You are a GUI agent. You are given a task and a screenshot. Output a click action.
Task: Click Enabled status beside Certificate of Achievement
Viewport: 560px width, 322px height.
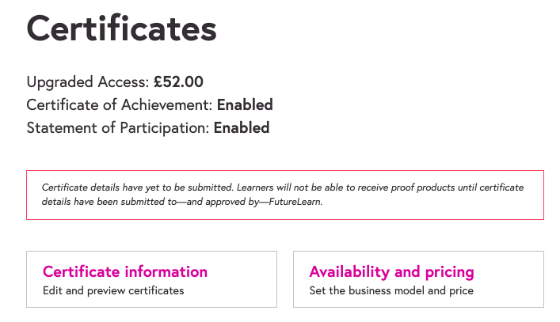tap(245, 104)
